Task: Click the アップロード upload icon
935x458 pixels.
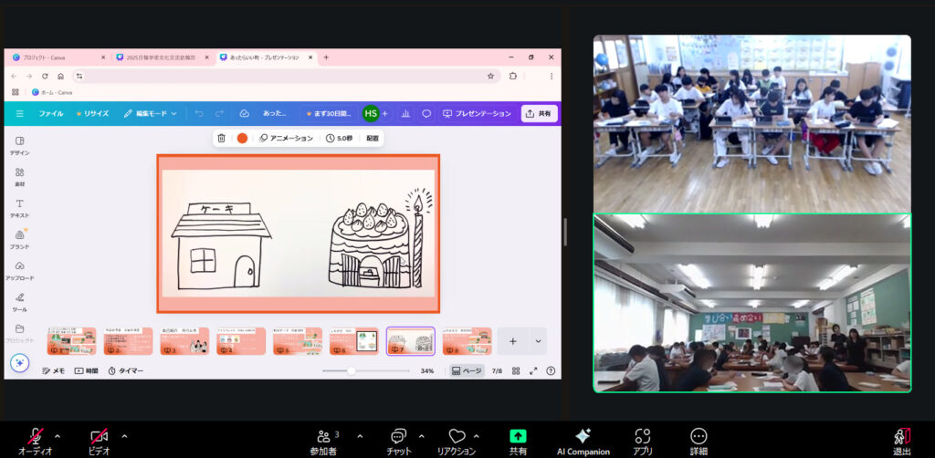Action: tap(19, 270)
